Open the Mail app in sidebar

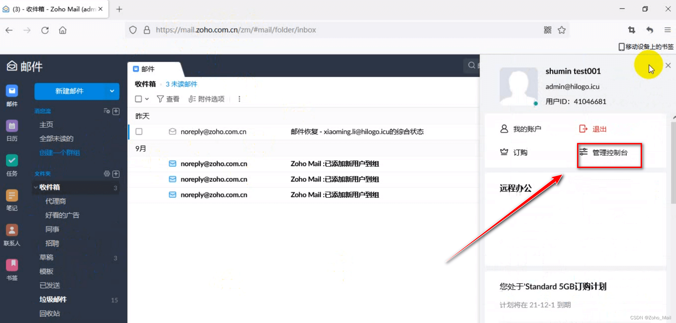click(x=12, y=95)
